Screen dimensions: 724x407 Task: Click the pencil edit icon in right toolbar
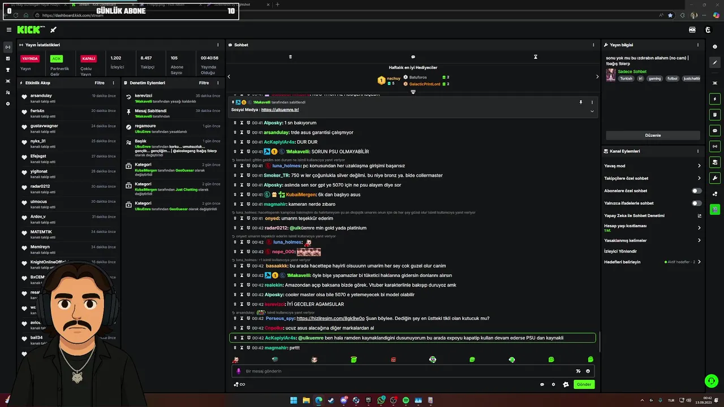click(715, 63)
